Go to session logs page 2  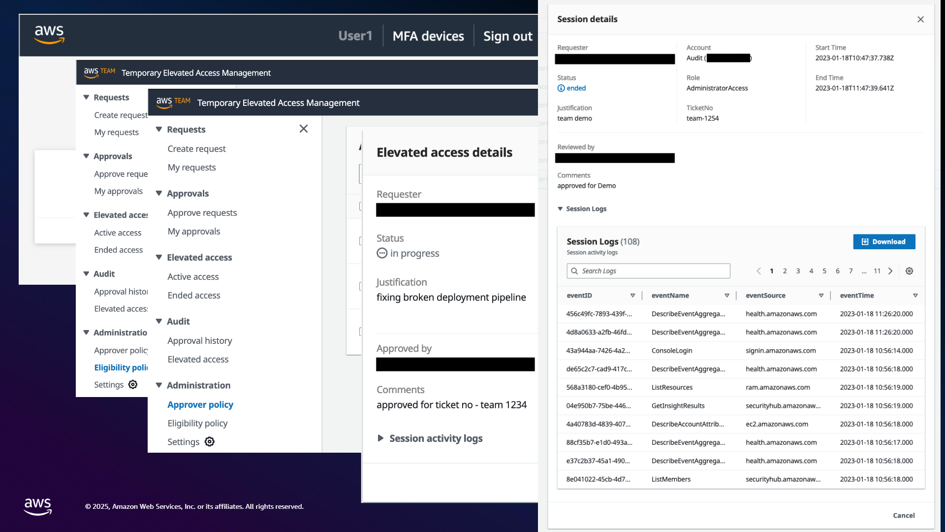coord(785,271)
